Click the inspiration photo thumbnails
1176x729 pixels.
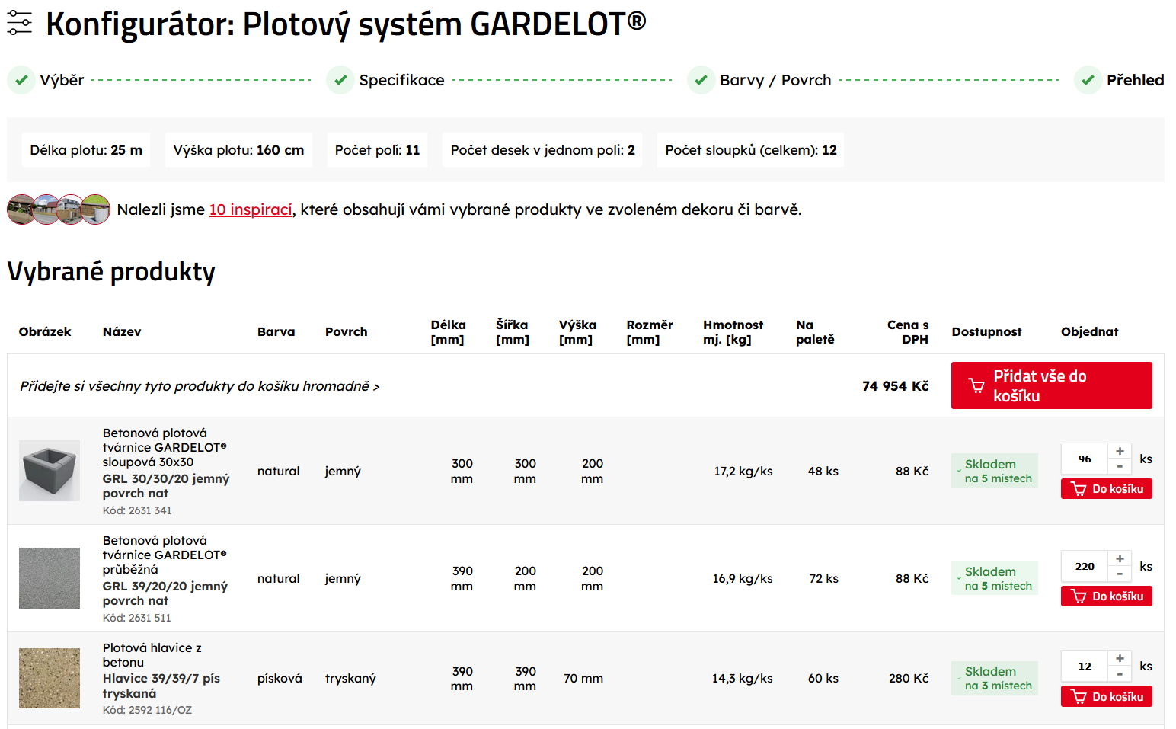[59, 209]
